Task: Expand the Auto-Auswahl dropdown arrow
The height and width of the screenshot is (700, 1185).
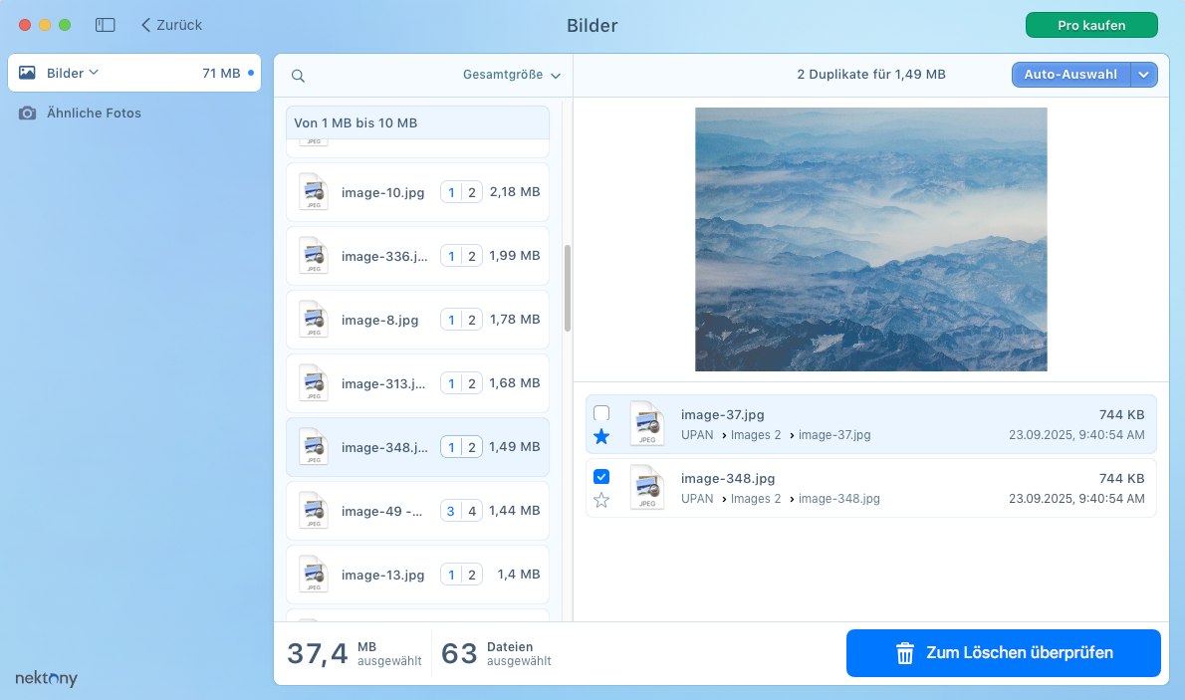Action: pyautogui.click(x=1143, y=74)
